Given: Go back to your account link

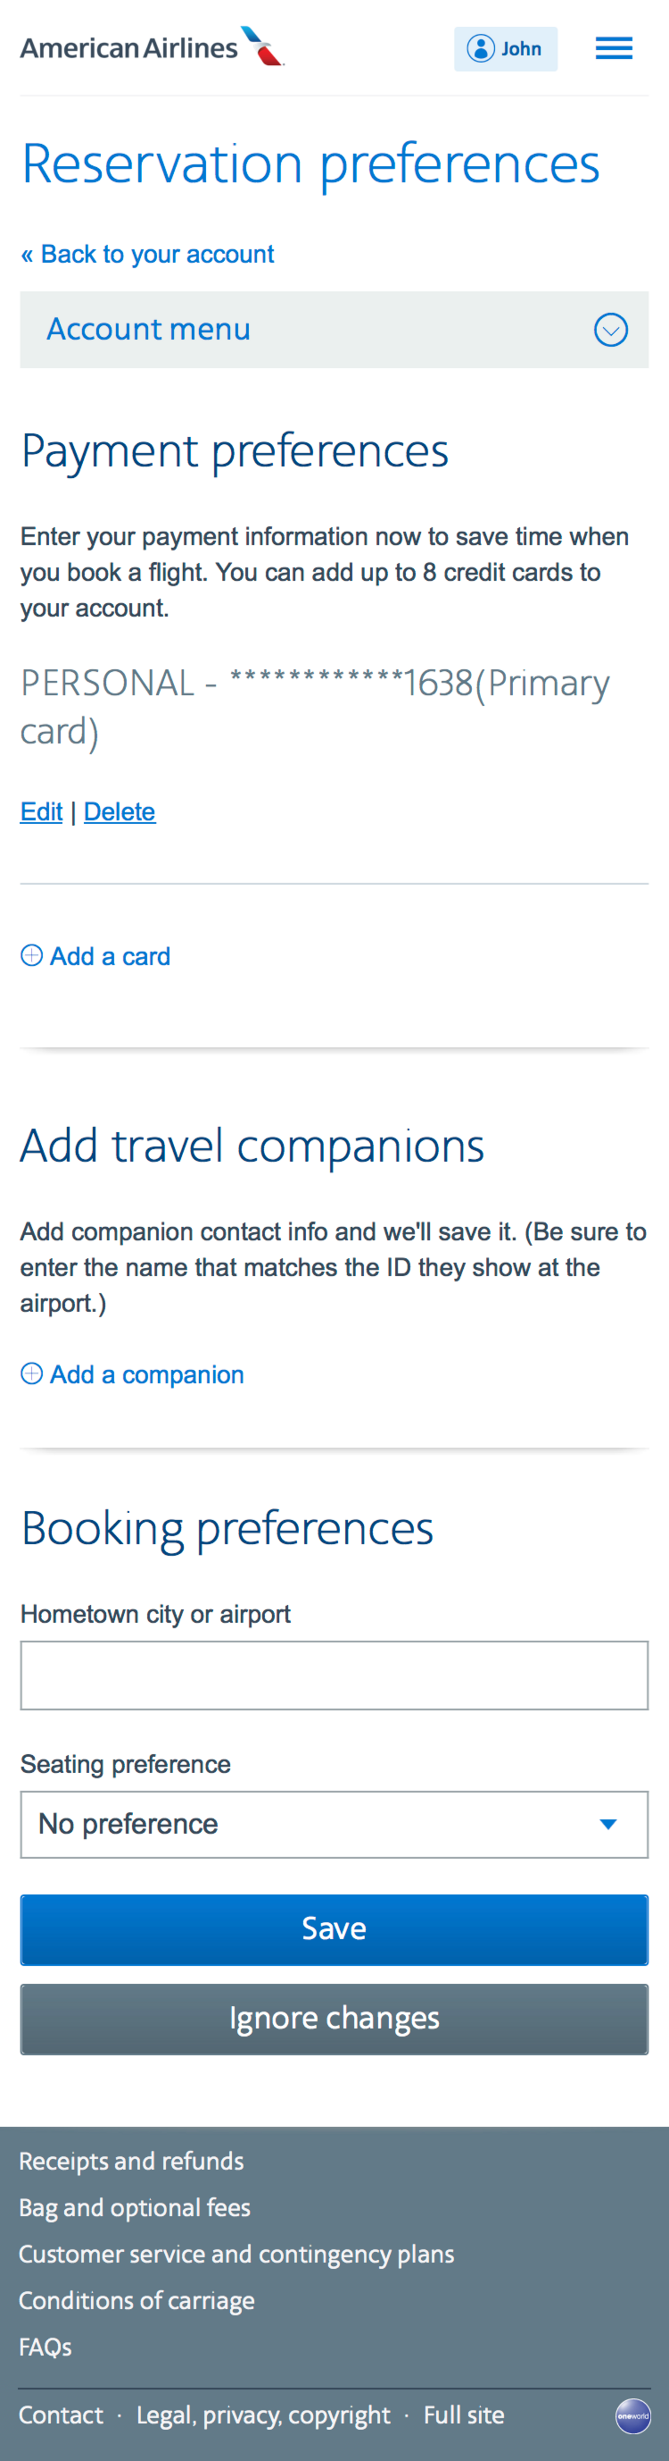Looking at the screenshot, I should coord(147,254).
